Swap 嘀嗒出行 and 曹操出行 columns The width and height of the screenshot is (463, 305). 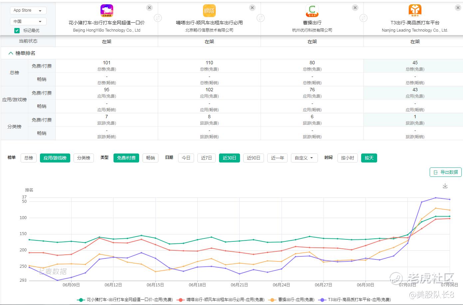261,18
